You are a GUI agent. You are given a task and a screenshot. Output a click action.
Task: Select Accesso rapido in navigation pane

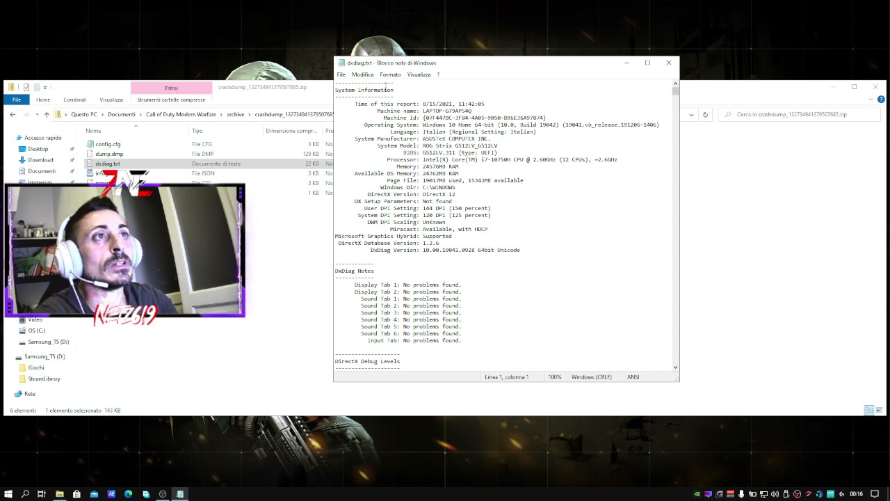(x=43, y=138)
